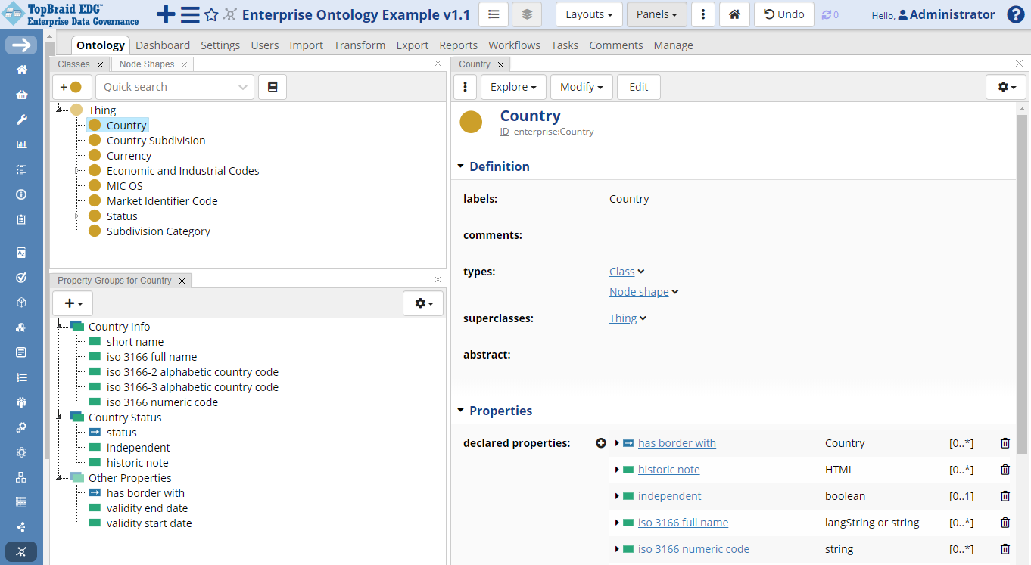
Task: Open the Quick search class creation plus icon
Action: [x=72, y=86]
